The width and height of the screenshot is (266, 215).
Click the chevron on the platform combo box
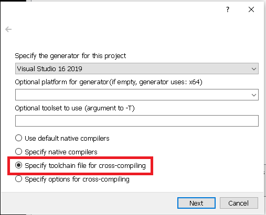tap(254, 95)
